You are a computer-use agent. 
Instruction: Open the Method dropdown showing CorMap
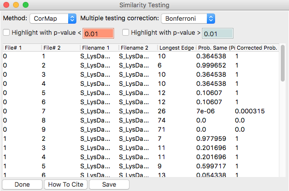point(53,19)
